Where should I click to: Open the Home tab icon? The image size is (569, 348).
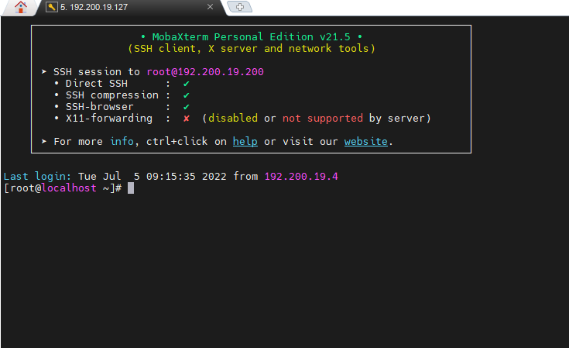coord(21,7)
